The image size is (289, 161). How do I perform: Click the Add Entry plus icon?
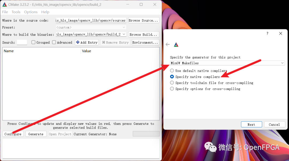(78, 42)
